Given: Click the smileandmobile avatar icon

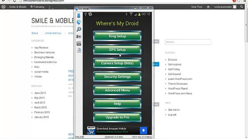Looking at the screenshot, I should pos(234,7).
